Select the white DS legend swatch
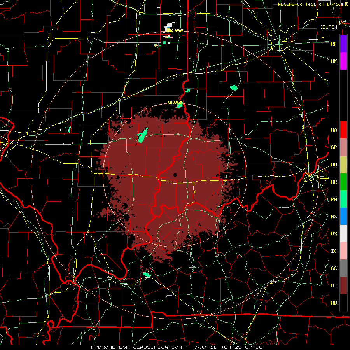 (343, 233)
